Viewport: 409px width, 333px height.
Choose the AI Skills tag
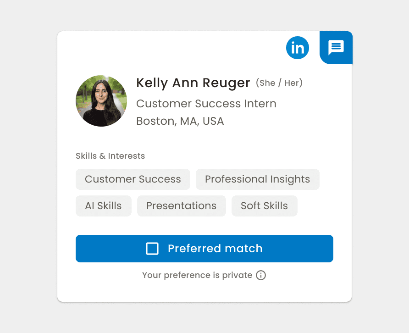tap(103, 206)
